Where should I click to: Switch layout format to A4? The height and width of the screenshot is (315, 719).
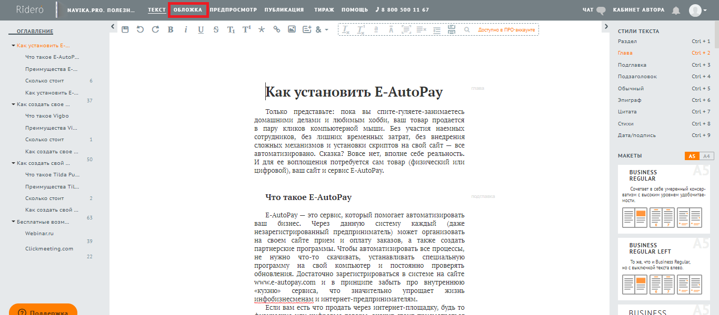coord(706,156)
